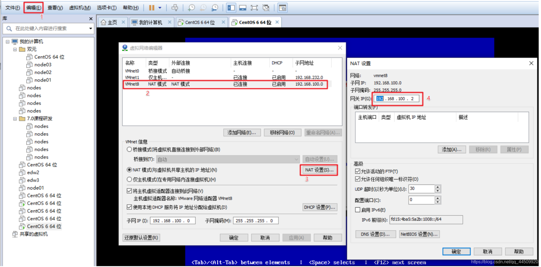The height and width of the screenshot is (267, 541).
Task: Click the NAT 设置(S) button
Action: [319, 170]
